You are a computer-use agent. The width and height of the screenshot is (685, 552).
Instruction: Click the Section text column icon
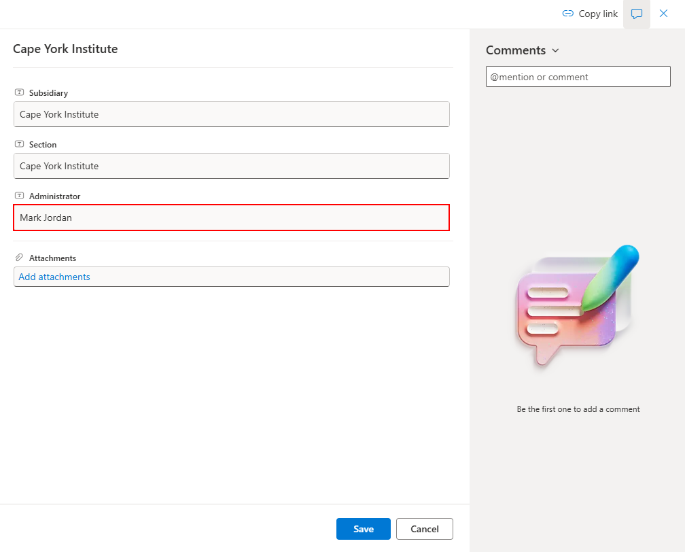point(19,144)
